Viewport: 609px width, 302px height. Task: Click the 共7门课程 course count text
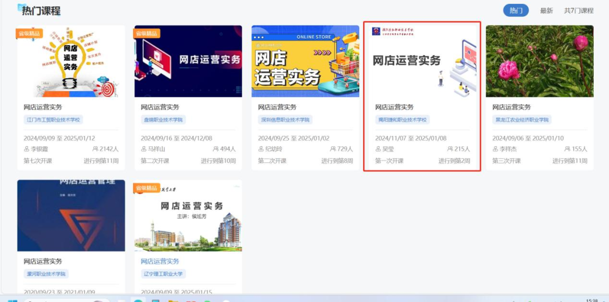tap(579, 11)
